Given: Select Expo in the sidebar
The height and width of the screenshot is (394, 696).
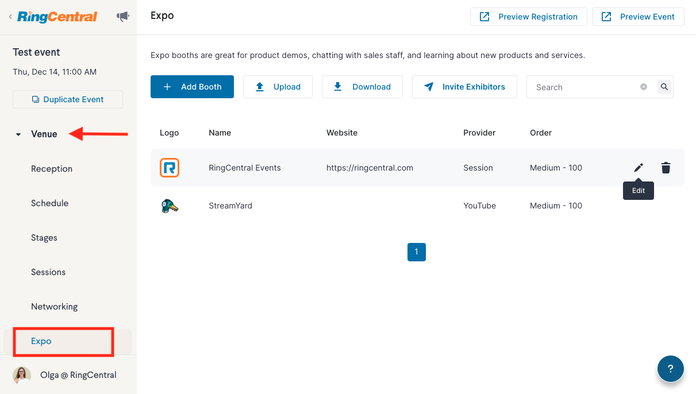Looking at the screenshot, I should tap(68, 341).
